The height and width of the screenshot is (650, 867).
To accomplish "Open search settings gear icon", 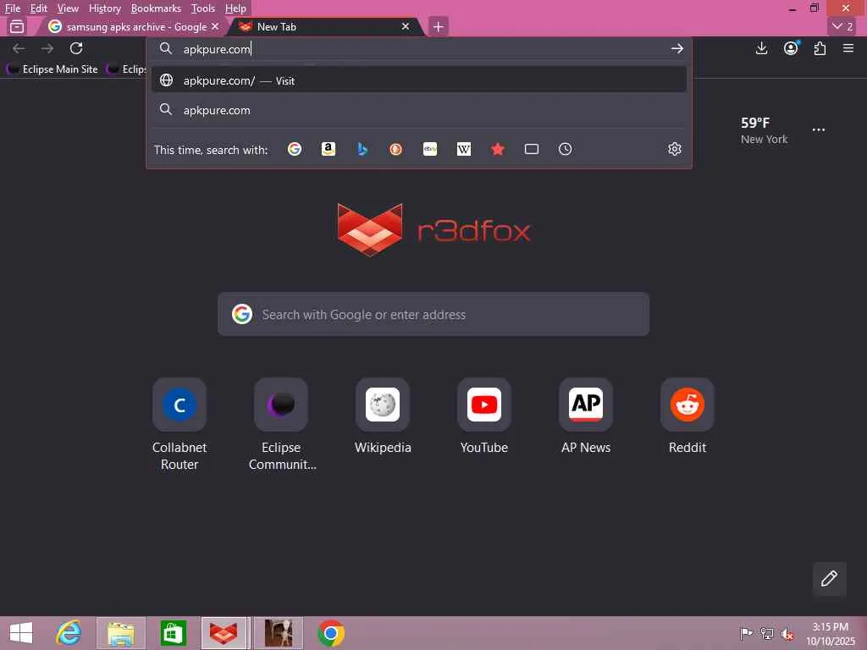I will pyautogui.click(x=675, y=149).
